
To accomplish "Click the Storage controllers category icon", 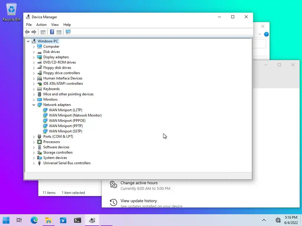I will (40, 152).
